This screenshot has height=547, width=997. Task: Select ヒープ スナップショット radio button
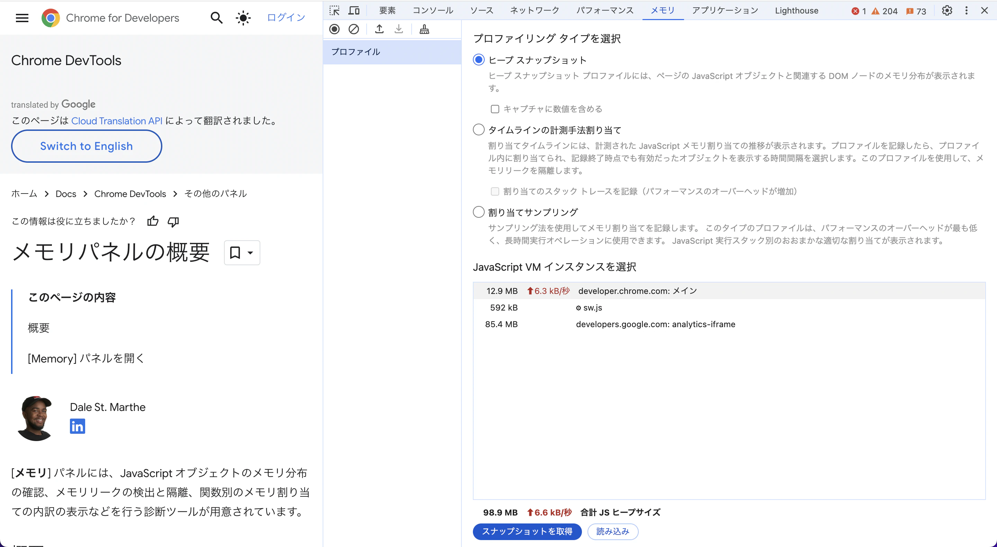pyautogui.click(x=479, y=60)
